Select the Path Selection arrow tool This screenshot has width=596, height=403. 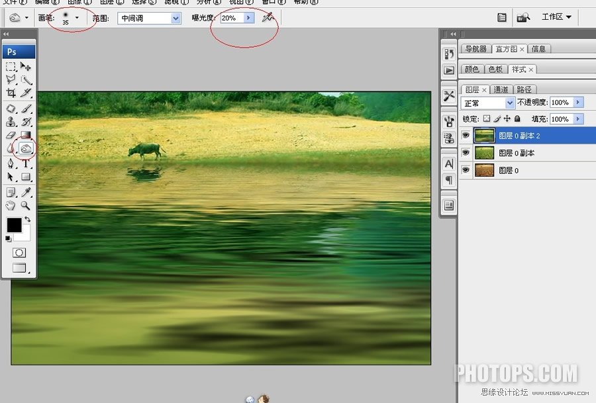tap(11, 177)
